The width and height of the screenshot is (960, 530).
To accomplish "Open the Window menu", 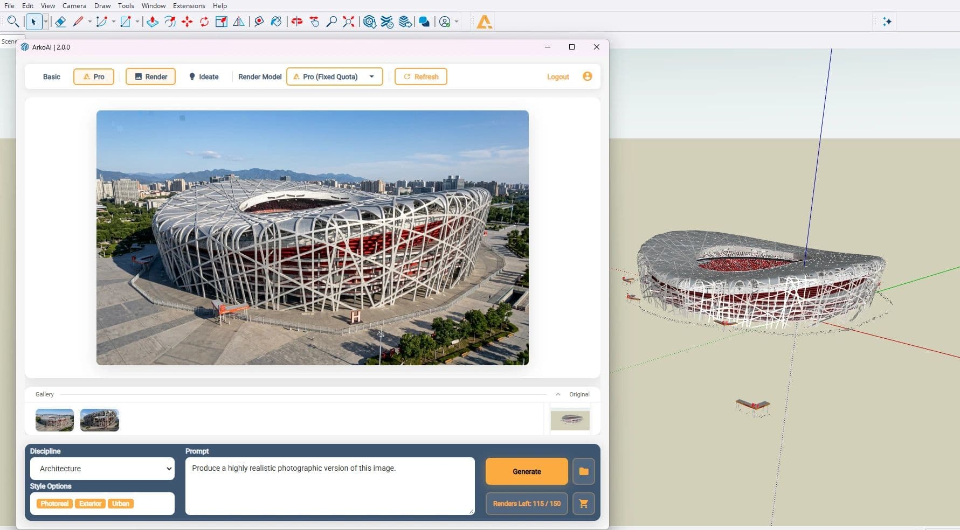I will tap(154, 5).
